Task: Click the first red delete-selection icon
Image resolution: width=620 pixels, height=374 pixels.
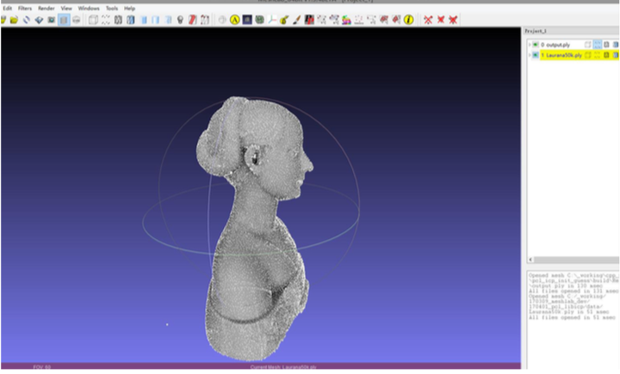Action: pos(428,19)
